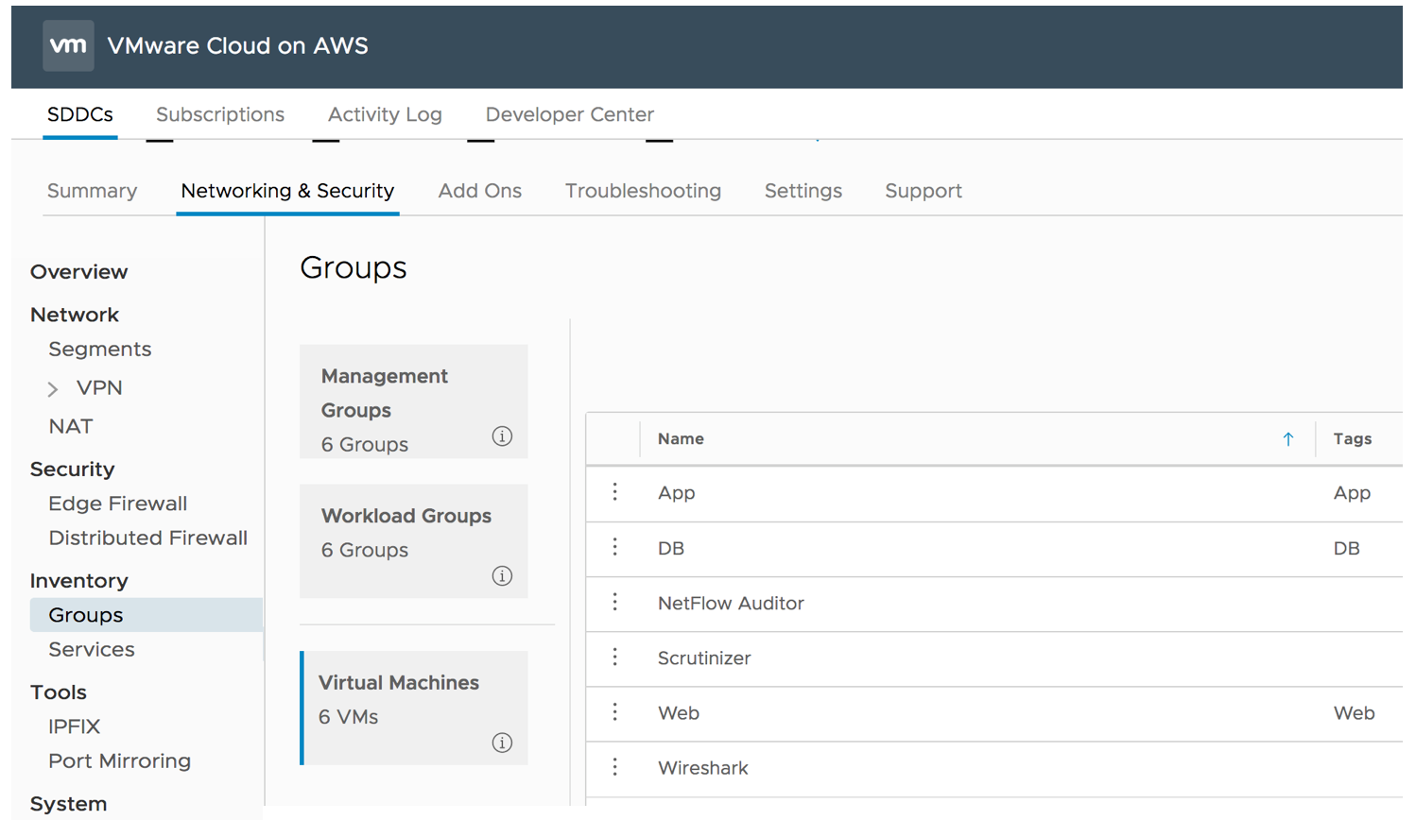The image size is (1416, 820).
Task: Click the Wireshark group name
Action: click(703, 768)
